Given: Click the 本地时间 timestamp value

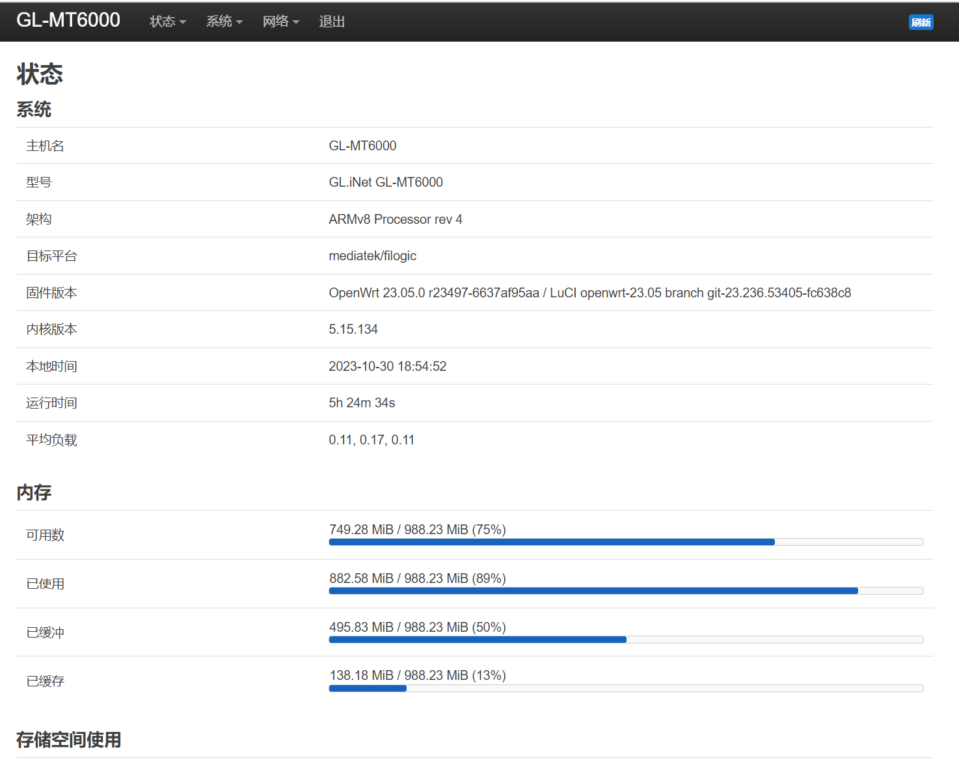Looking at the screenshot, I should pos(387,366).
